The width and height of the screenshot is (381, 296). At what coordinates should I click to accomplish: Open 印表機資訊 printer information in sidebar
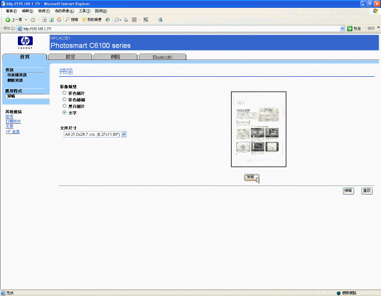17,75
